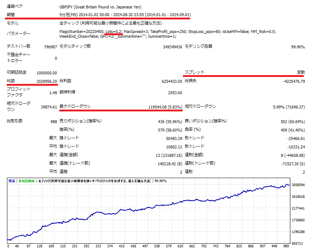Click the long positions value 552 (60.69%)

pos(293,122)
